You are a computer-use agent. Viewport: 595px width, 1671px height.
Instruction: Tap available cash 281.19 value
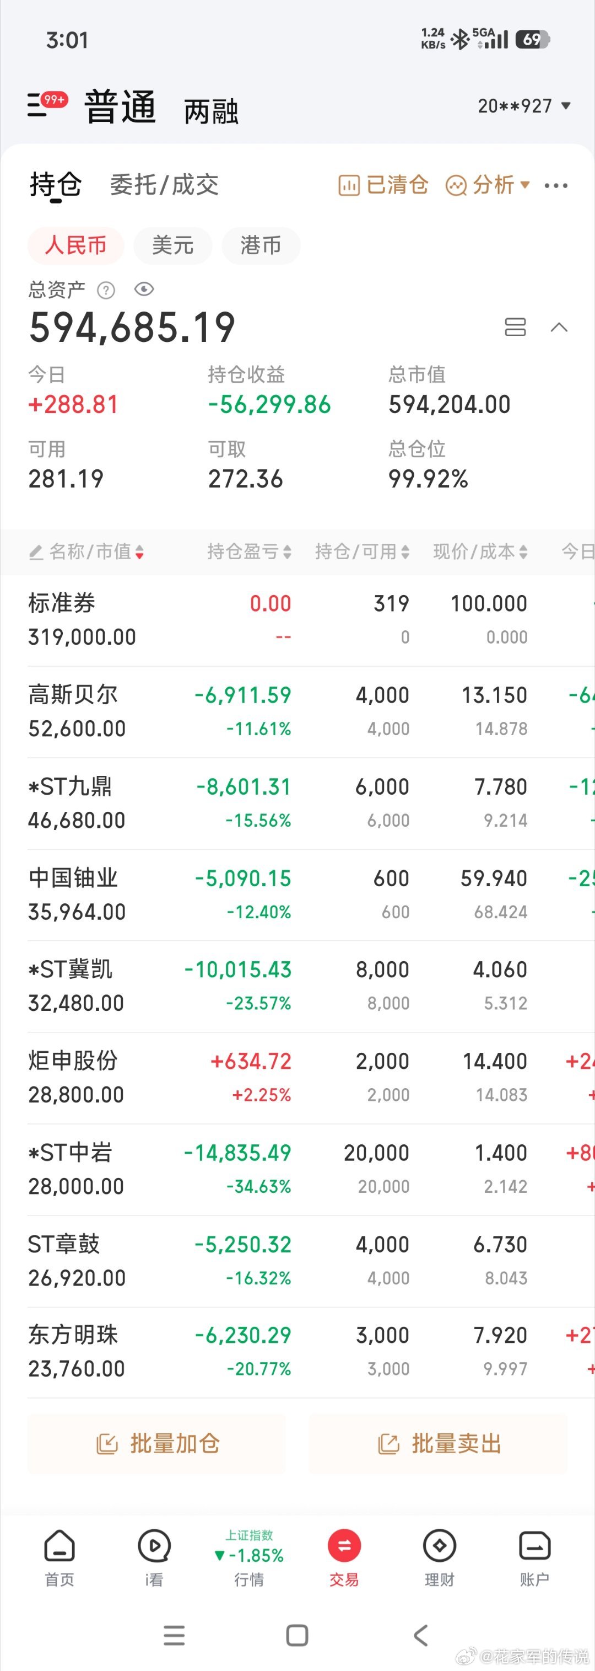click(66, 479)
